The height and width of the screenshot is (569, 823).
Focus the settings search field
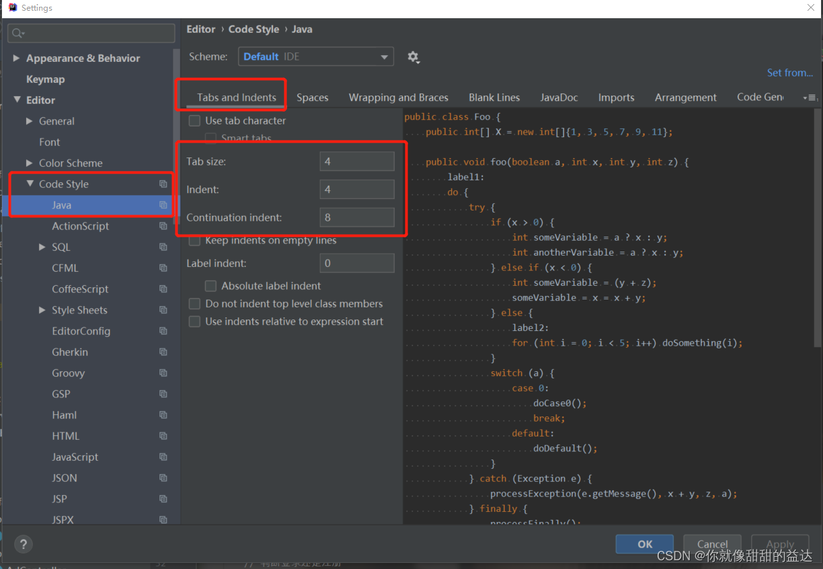click(91, 33)
